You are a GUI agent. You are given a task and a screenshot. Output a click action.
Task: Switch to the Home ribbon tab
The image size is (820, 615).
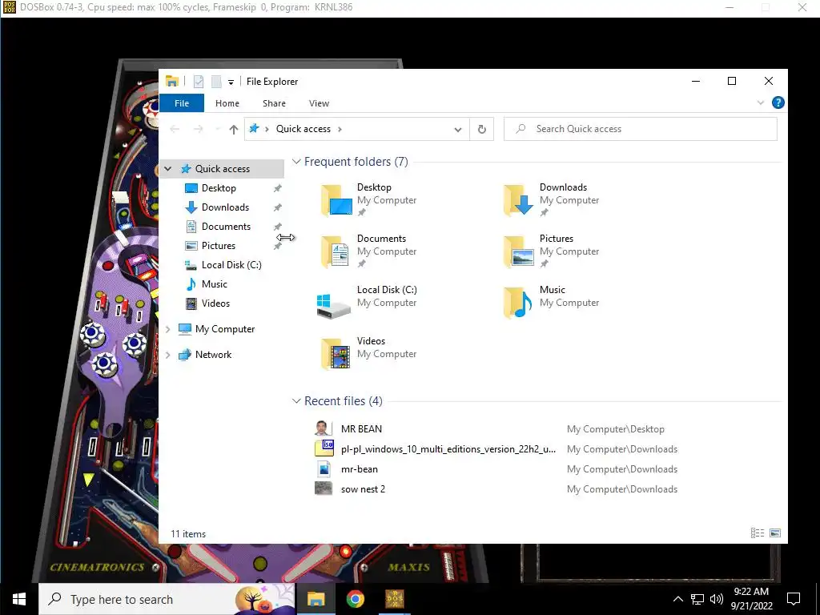pos(227,103)
